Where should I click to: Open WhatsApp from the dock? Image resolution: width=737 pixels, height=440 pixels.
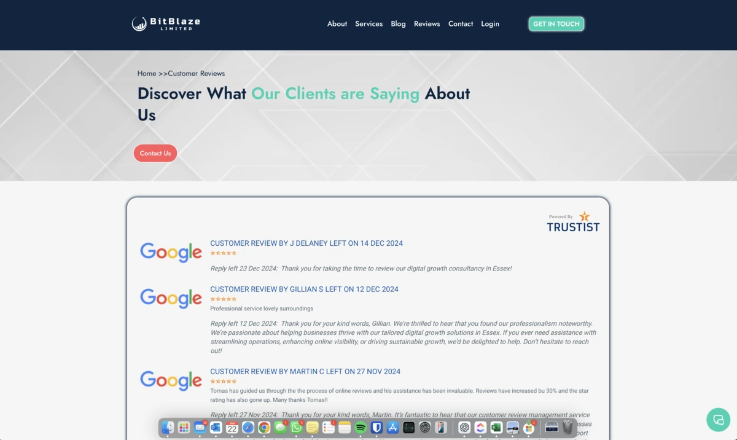[296, 427]
